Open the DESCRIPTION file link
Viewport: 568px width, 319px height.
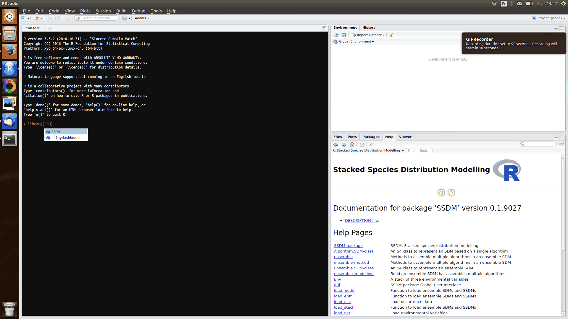(x=361, y=221)
